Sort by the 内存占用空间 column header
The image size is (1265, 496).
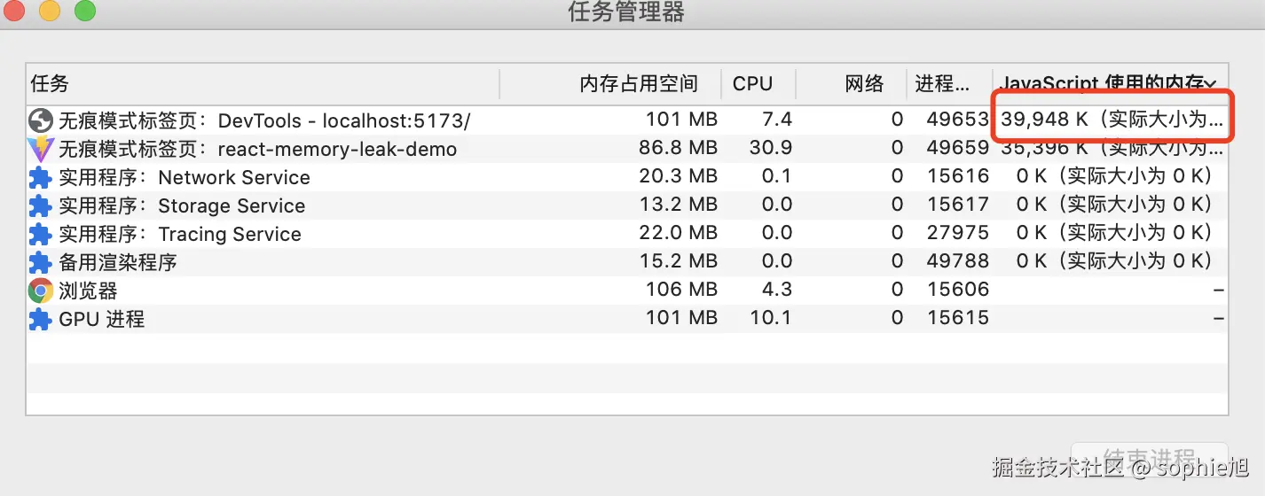(639, 84)
